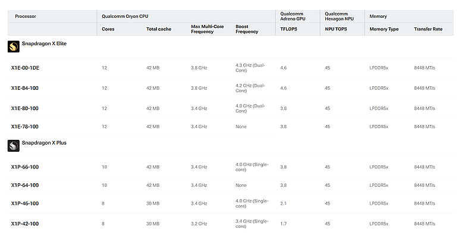
Task: Select processor X1P-46-100
Action: (x=25, y=203)
